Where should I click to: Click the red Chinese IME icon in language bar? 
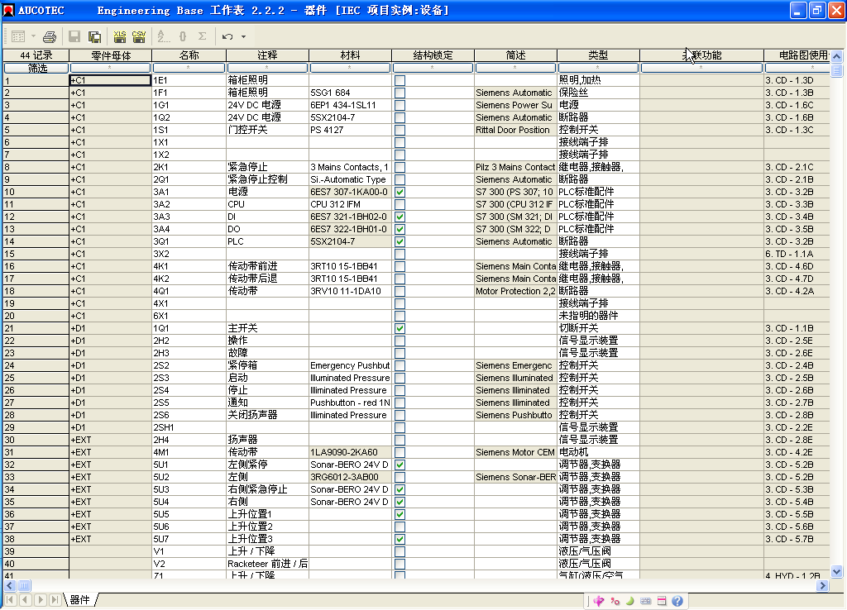pos(599,601)
